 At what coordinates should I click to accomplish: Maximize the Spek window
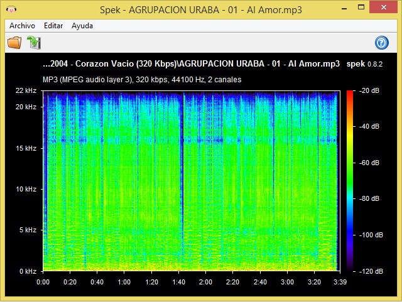[361, 8]
